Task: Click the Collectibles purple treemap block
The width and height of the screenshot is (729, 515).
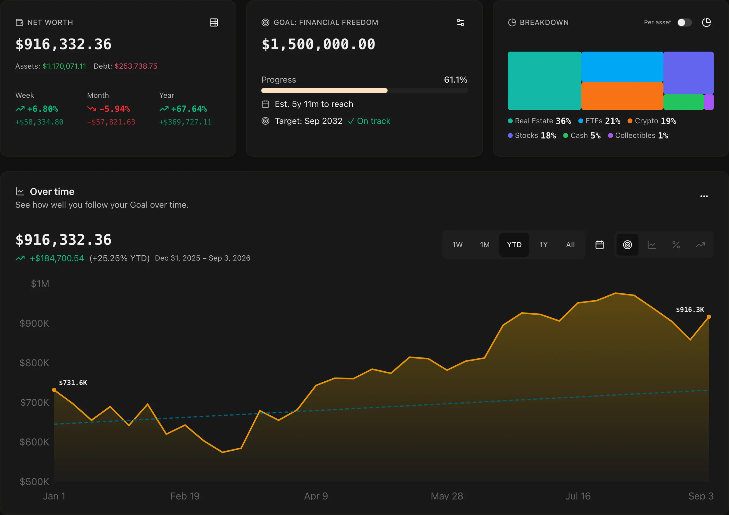Action: 709,102
